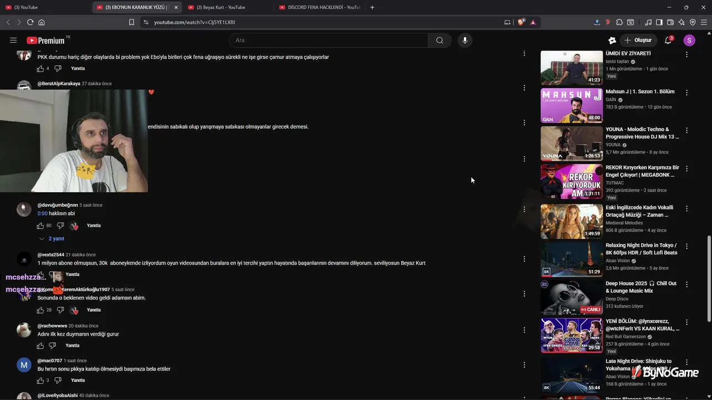Go forward in browser history
The image size is (712, 400).
tap(19, 22)
